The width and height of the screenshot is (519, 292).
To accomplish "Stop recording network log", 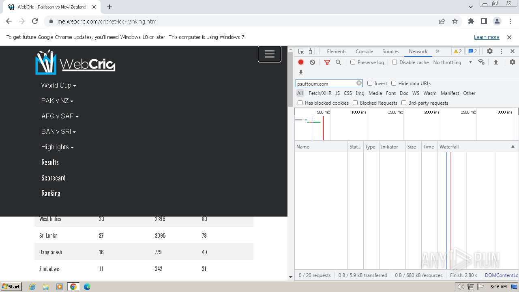I will pyautogui.click(x=301, y=62).
